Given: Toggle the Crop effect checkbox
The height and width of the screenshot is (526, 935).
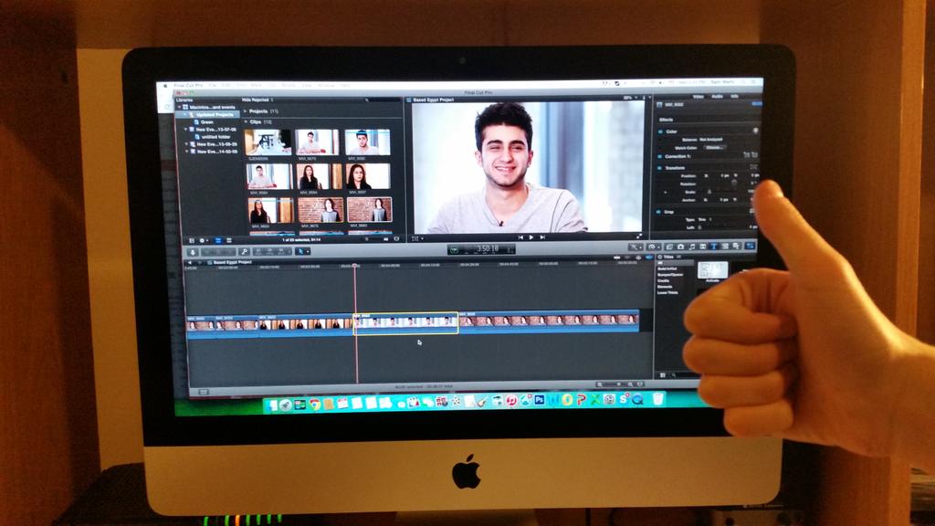Looking at the screenshot, I should (x=659, y=212).
